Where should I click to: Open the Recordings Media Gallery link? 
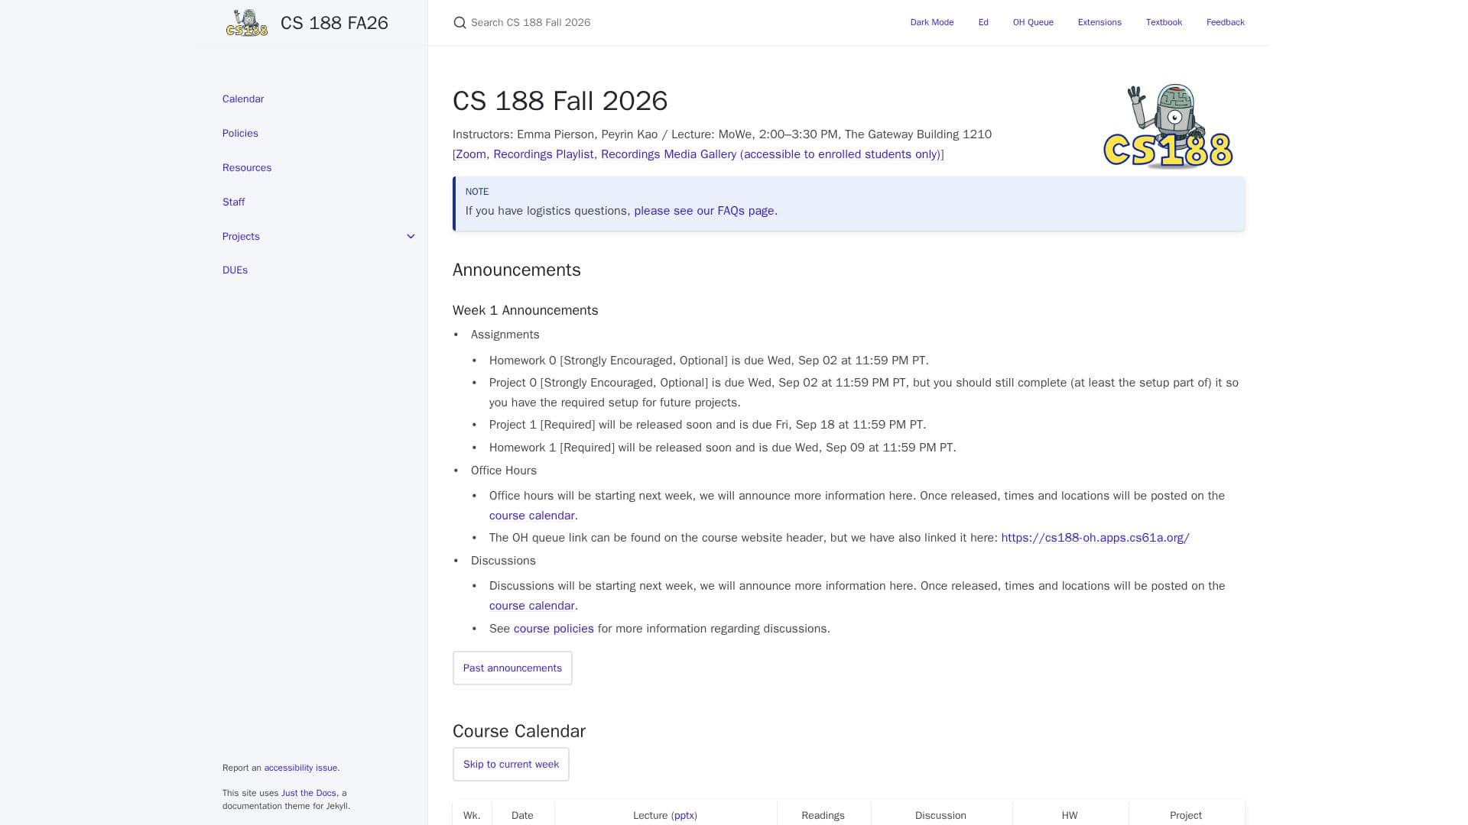point(771,154)
